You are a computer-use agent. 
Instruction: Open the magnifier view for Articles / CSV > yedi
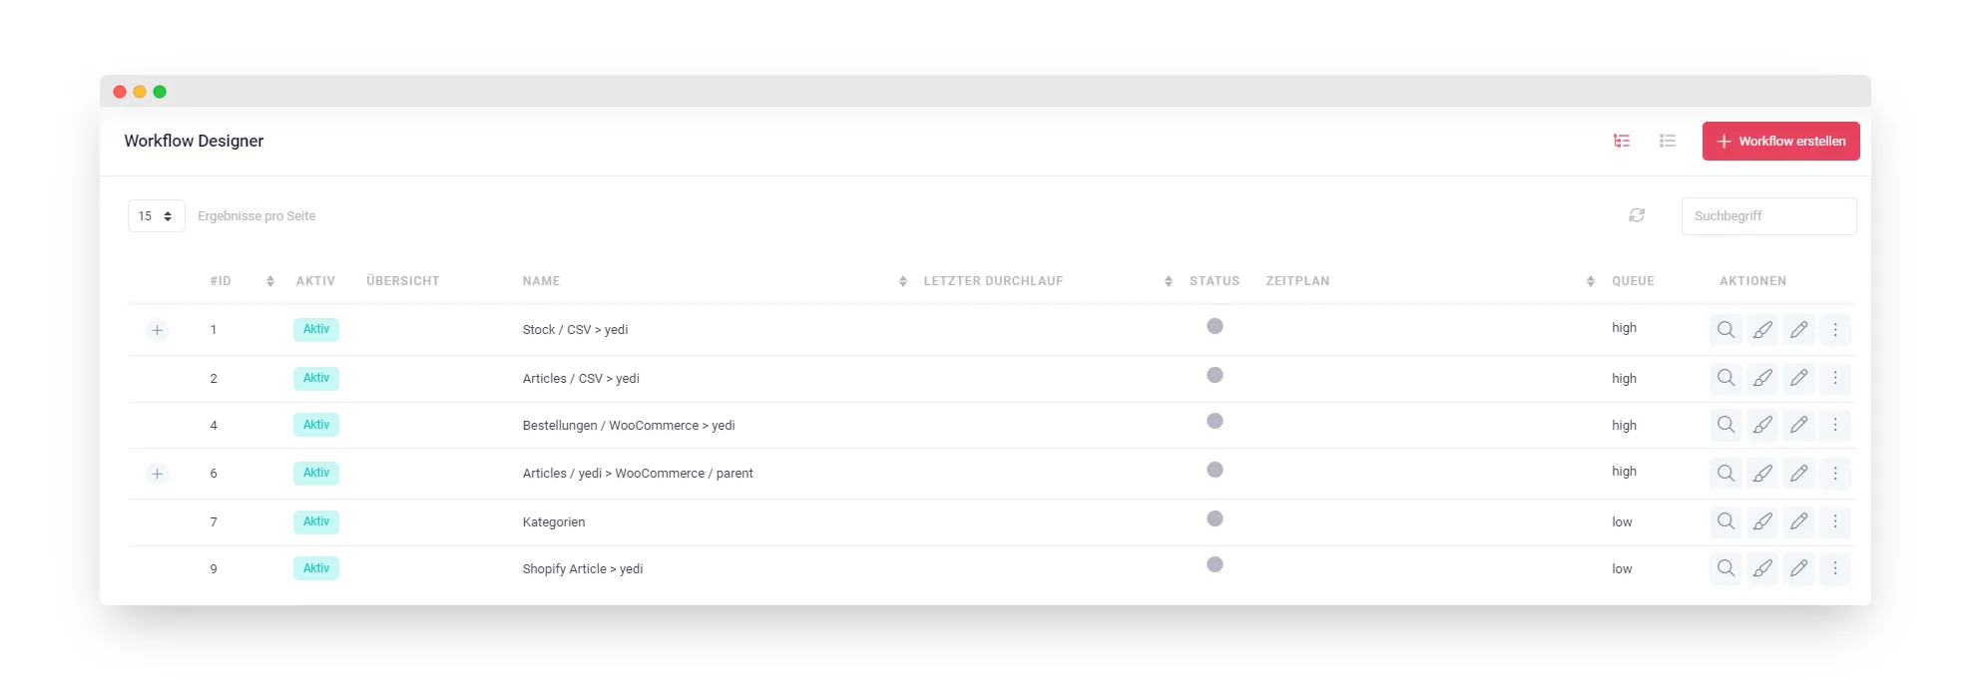click(x=1725, y=378)
